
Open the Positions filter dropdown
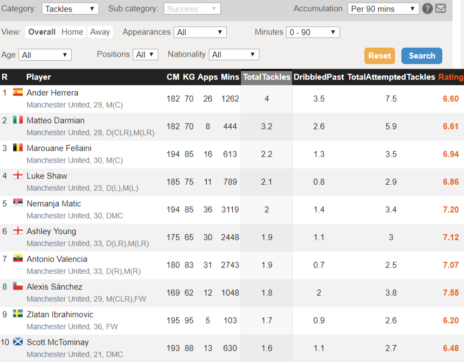click(145, 55)
